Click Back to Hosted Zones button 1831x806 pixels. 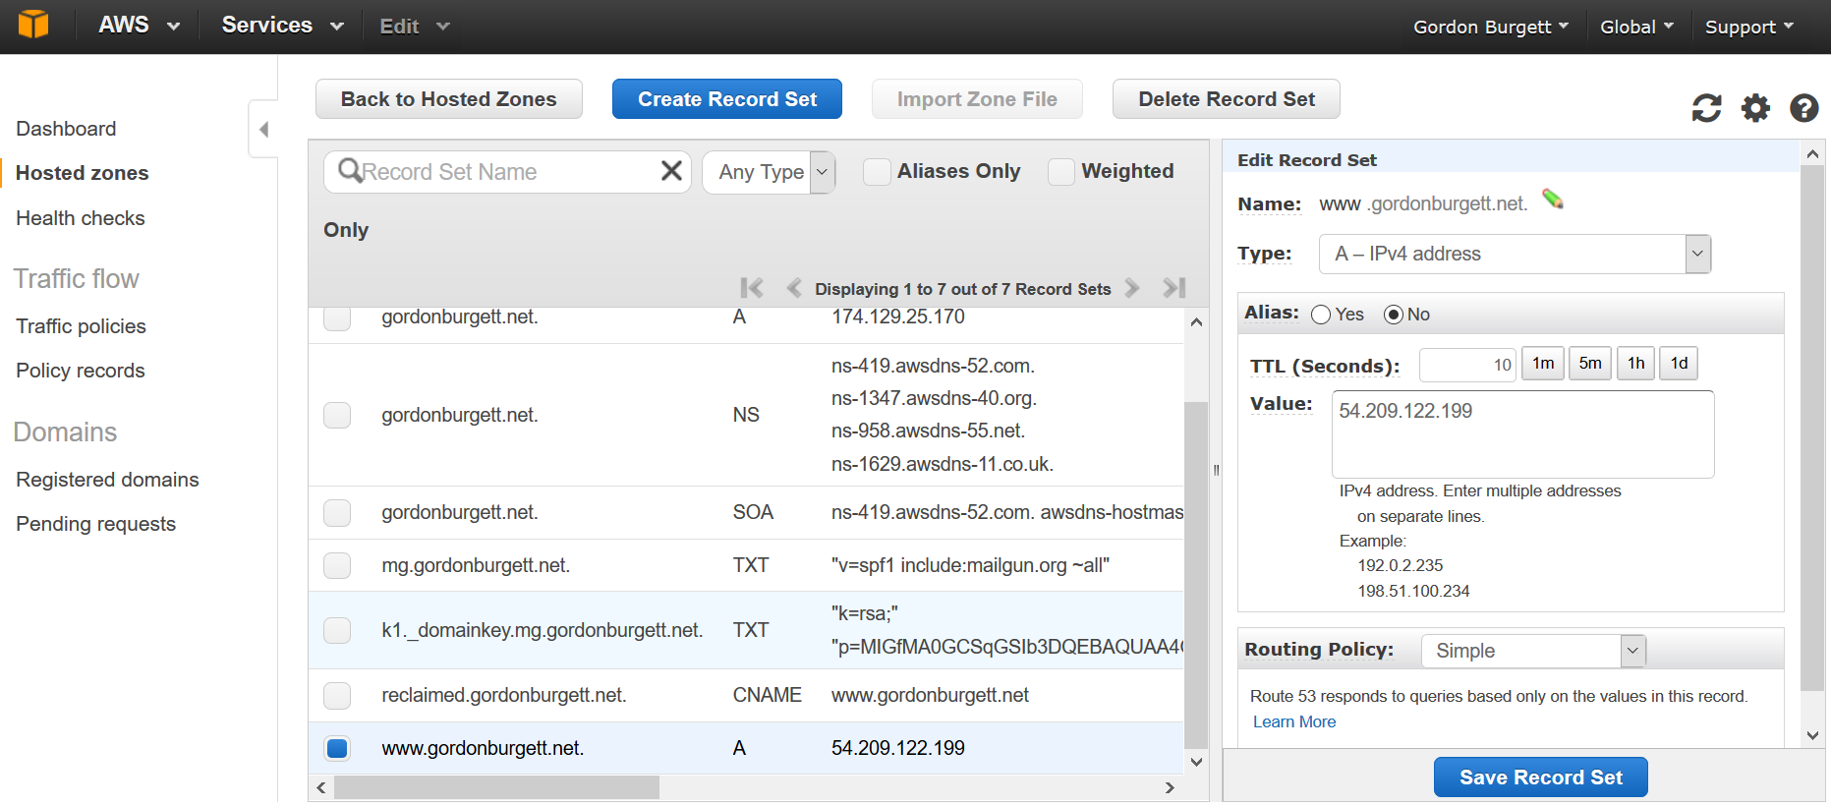[x=449, y=98]
